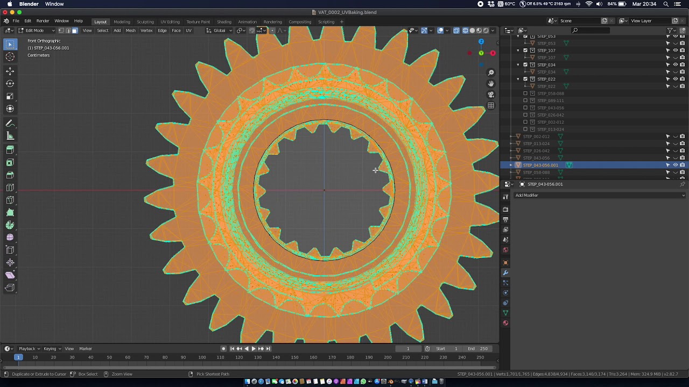Jump to the timeline end frame button
Viewport: 689px width, 387px height.
coord(268,348)
